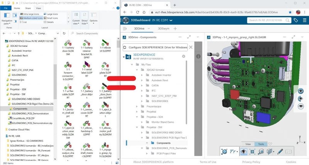Switch to the Home ribbon tab
The width and height of the screenshot is (309, 165).
point(17,8)
